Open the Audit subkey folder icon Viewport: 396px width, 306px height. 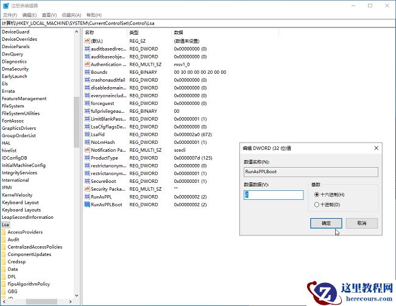point(4,240)
